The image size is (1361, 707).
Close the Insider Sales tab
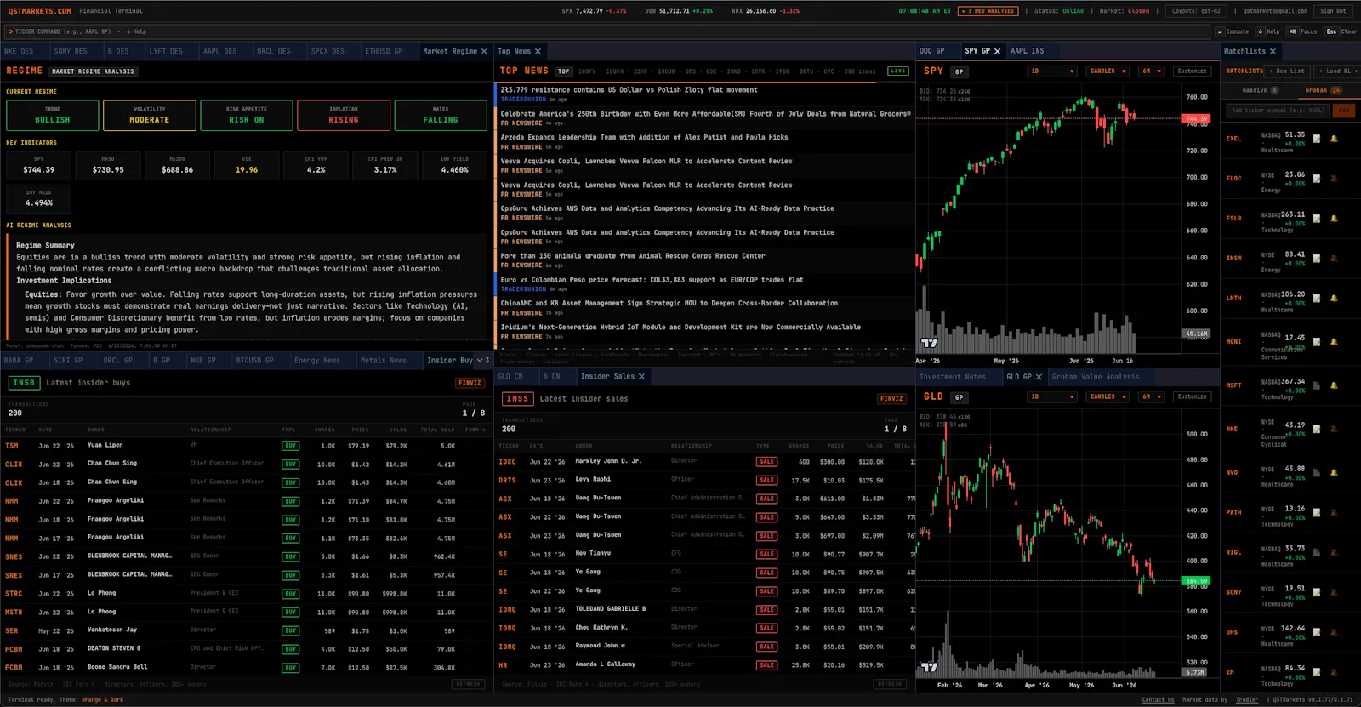[641, 376]
